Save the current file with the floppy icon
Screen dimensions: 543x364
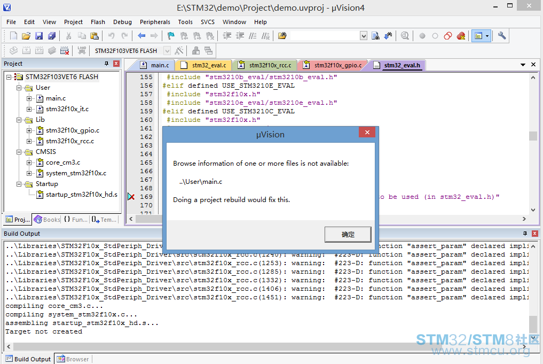click(39, 36)
